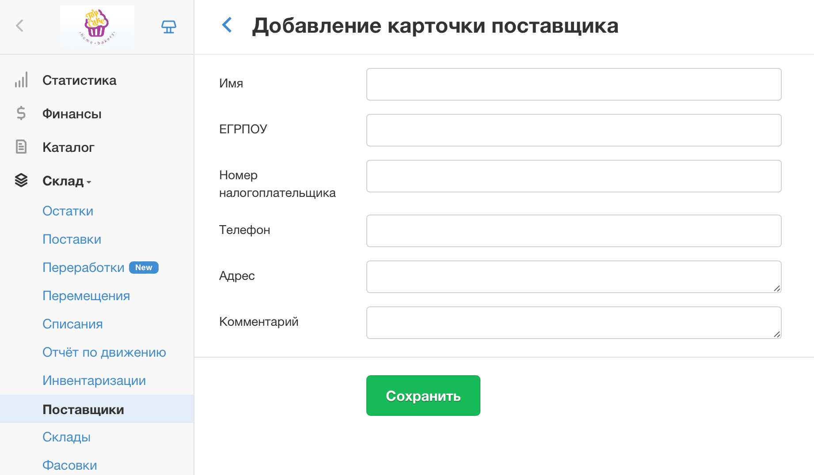This screenshot has height=475, width=814.
Task: Open the Остатки page
Action: (68, 211)
